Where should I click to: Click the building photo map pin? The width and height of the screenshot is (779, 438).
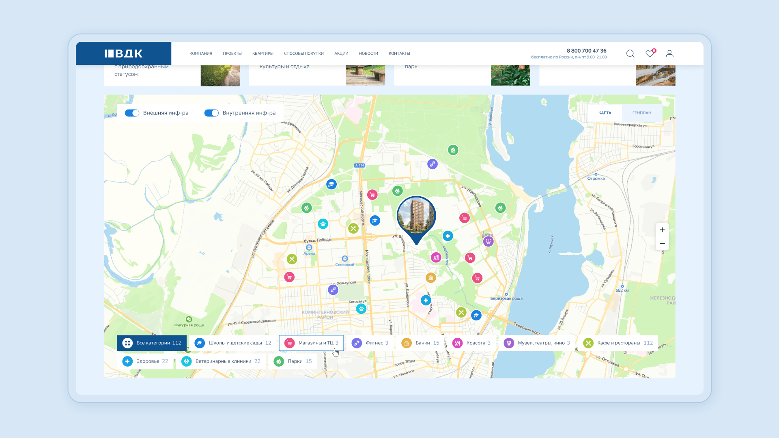[x=416, y=216]
